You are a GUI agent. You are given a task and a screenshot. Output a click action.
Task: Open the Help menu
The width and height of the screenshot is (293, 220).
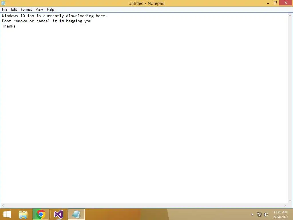pyautogui.click(x=50, y=9)
